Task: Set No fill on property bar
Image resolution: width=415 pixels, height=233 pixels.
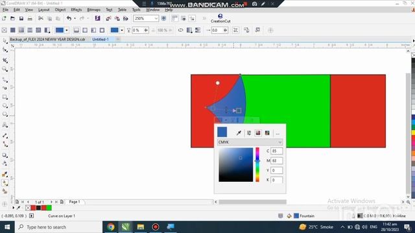Action: 5,30
